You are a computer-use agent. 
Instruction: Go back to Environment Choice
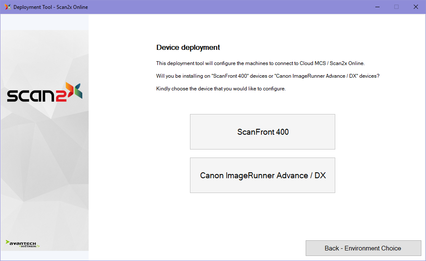click(363, 248)
